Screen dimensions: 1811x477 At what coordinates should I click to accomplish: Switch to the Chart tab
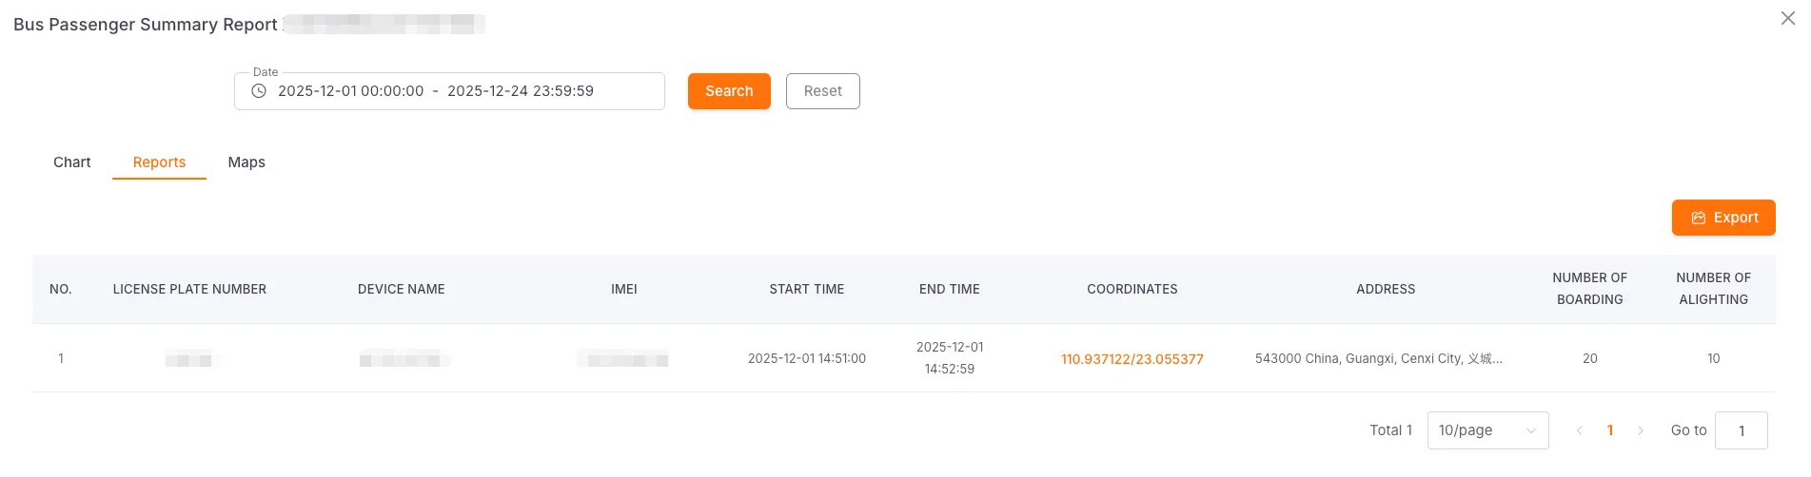(x=72, y=162)
